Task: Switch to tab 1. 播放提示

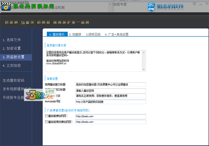Action: [x=57, y=34]
